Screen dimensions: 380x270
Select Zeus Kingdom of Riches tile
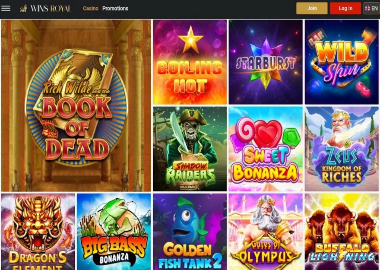pyautogui.click(x=342, y=149)
